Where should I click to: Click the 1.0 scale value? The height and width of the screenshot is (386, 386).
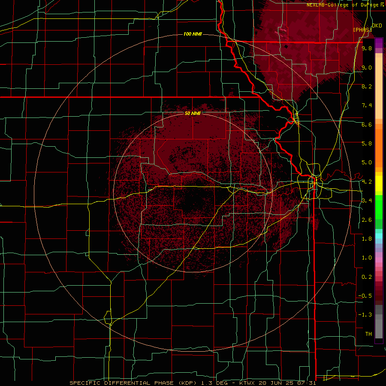coord(367,258)
